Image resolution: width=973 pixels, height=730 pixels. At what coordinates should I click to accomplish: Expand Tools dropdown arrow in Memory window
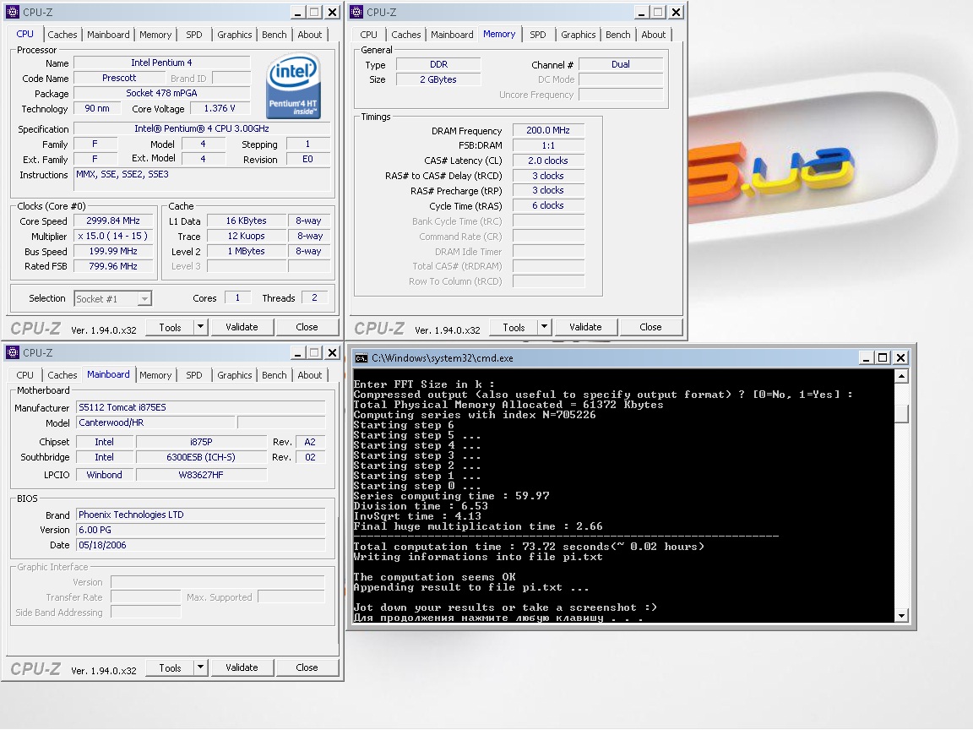coord(544,326)
